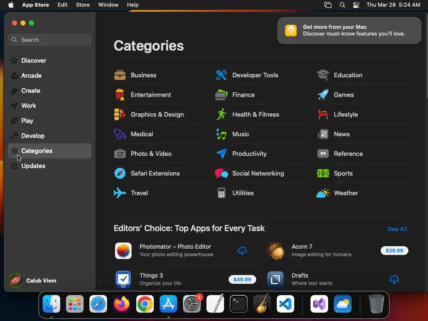428x321 pixels.
Task: Select the Games rocket icon
Action: 323,95
